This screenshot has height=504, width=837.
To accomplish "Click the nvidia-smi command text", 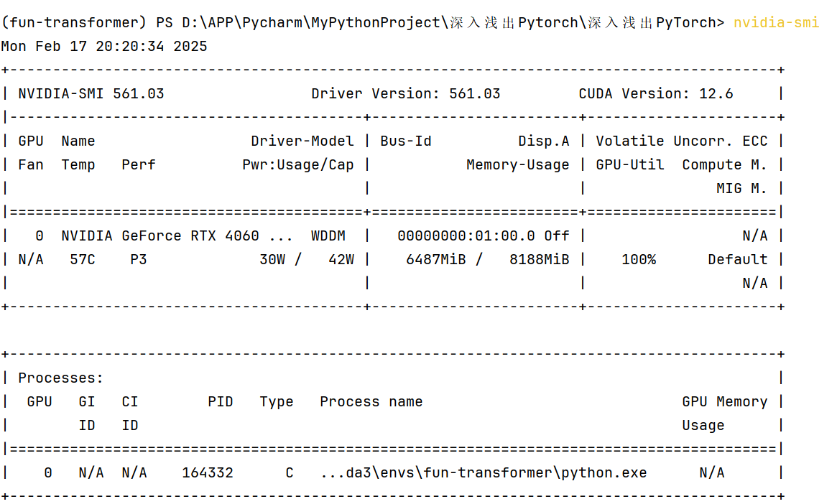I will tap(776, 22).
